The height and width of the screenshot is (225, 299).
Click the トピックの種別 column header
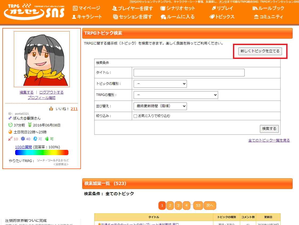227,217
